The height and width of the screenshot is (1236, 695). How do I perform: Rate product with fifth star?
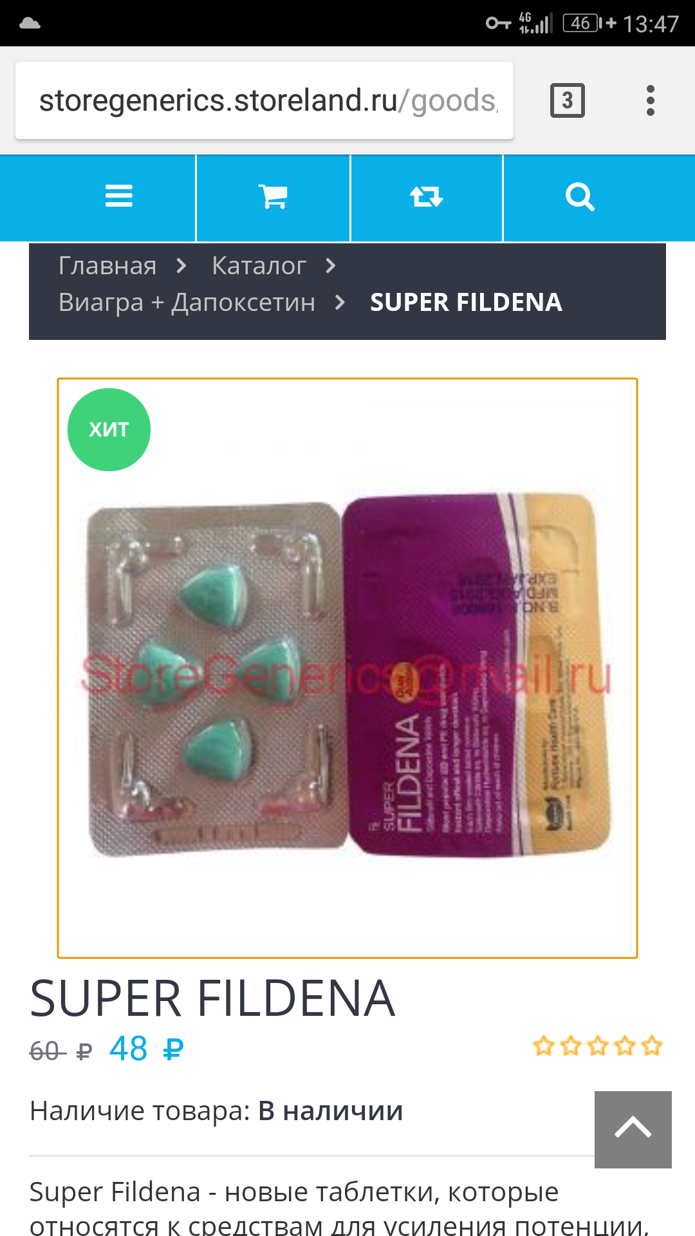tap(652, 1045)
